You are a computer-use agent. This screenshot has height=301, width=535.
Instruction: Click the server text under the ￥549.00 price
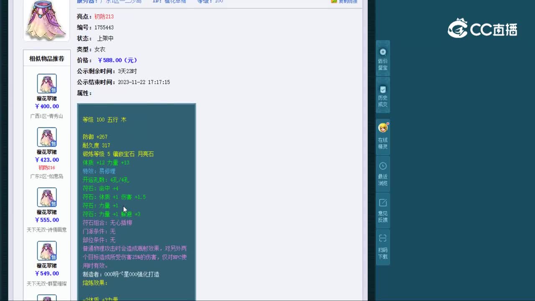coord(47,284)
